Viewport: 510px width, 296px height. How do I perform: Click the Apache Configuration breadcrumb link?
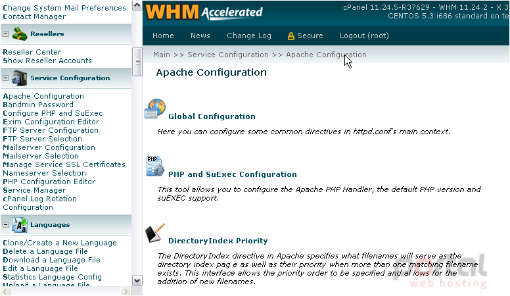pos(326,55)
